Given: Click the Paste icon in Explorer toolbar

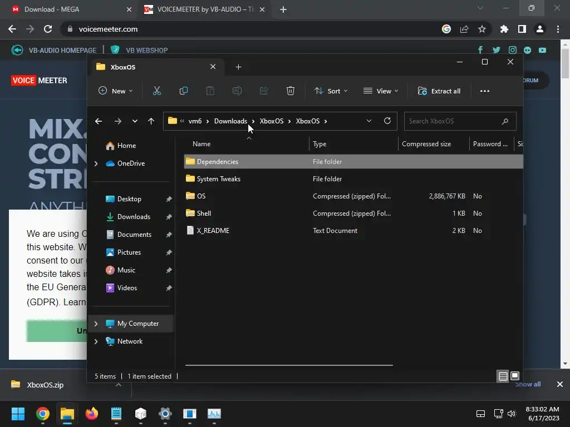Looking at the screenshot, I should [x=210, y=91].
